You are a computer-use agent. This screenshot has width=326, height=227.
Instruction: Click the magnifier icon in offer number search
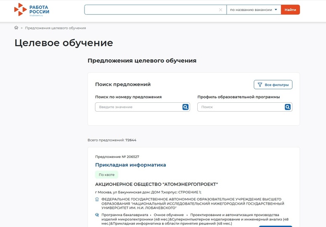click(186, 107)
